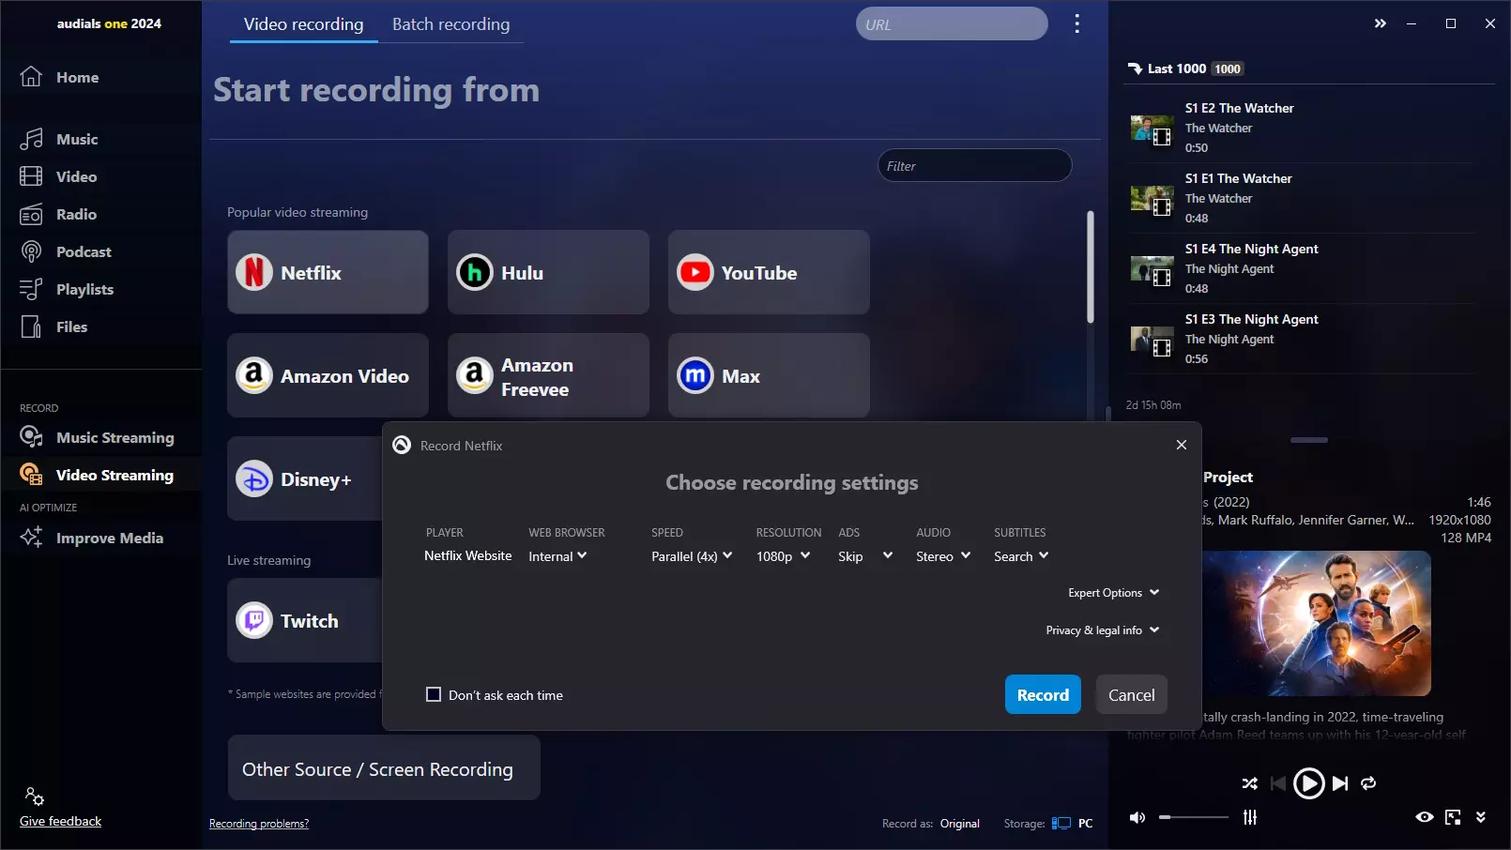Open Other Source / Screen Recording
The width and height of the screenshot is (1511, 850).
click(x=384, y=768)
